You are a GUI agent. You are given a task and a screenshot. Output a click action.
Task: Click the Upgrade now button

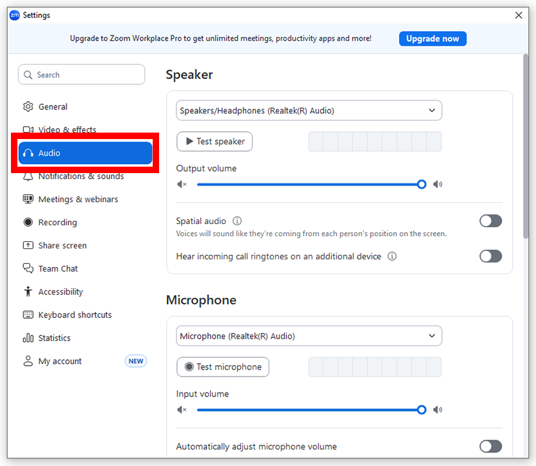pyautogui.click(x=432, y=39)
